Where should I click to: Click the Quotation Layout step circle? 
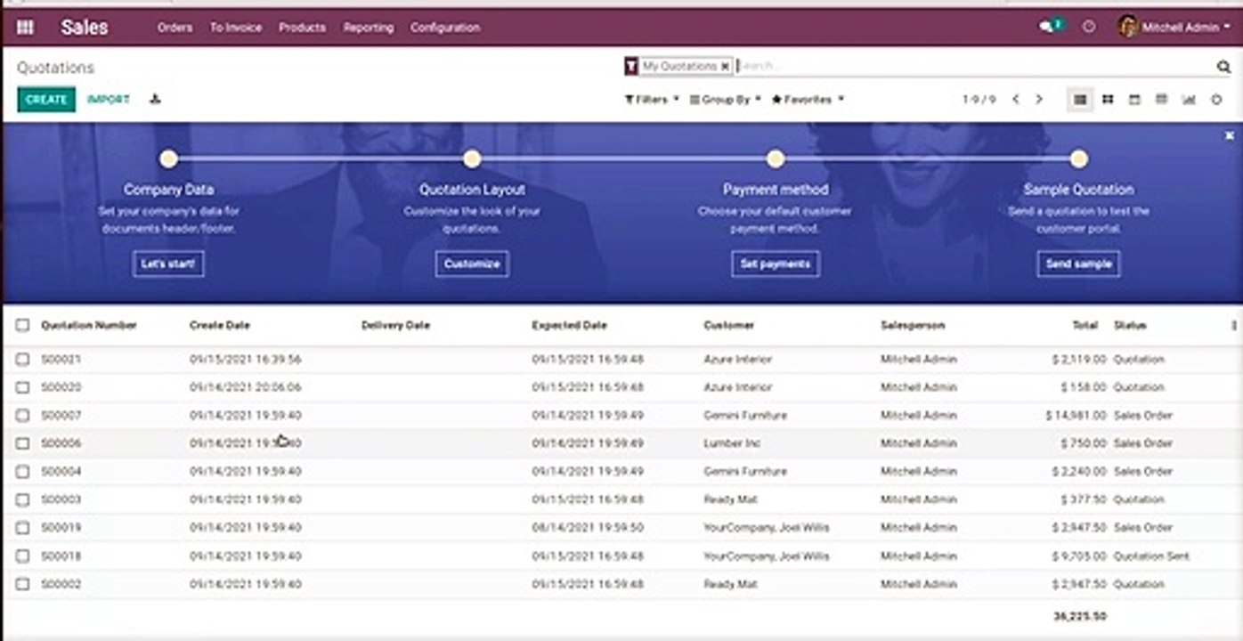click(472, 159)
